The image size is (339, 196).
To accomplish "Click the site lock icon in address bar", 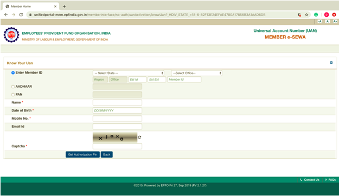I will (30, 15).
